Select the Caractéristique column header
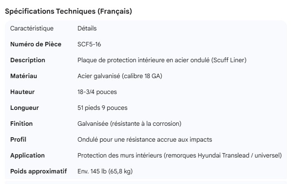The height and width of the screenshot is (184, 291). (31, 29)
